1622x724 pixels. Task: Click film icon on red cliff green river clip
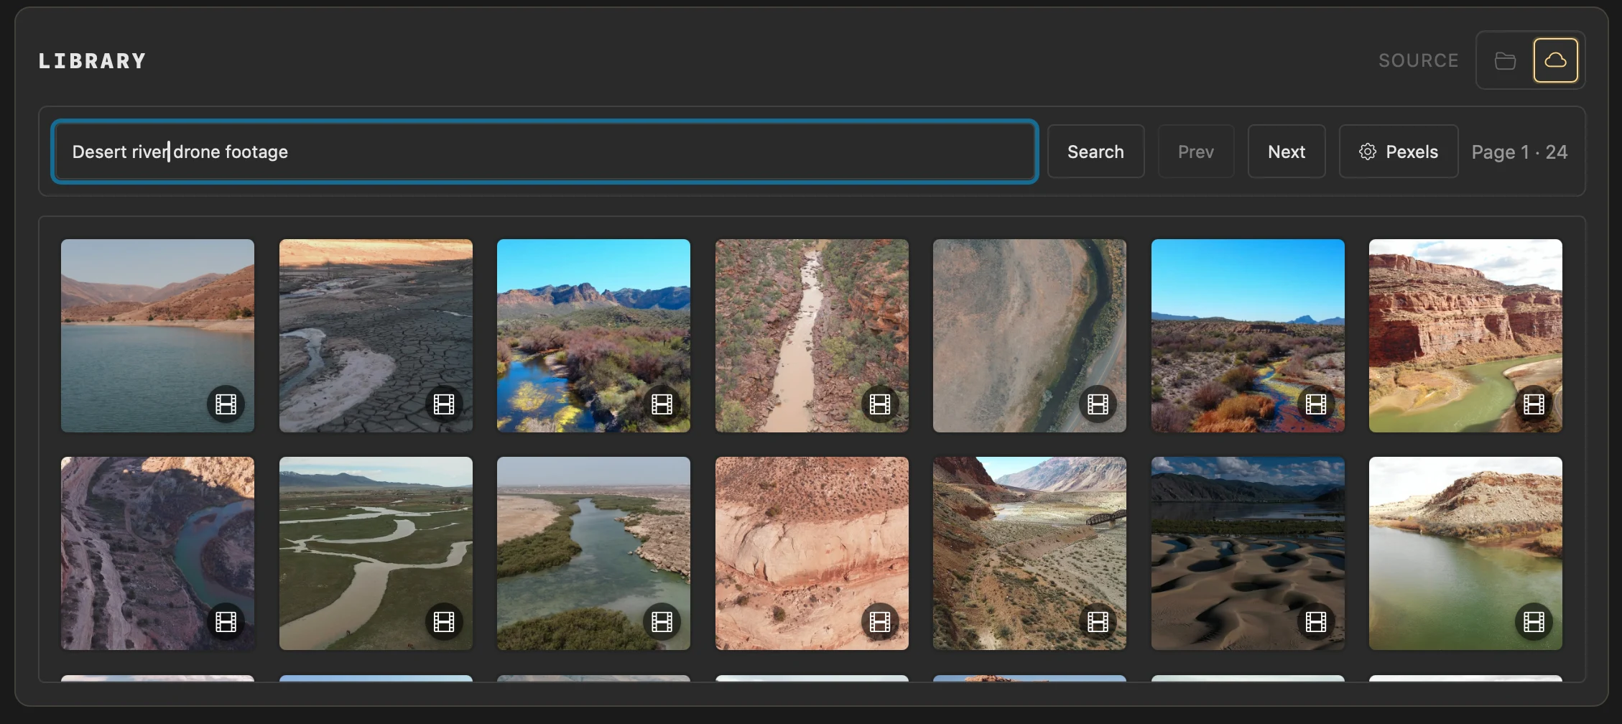pyautogui.click(x=1534, y=404)
